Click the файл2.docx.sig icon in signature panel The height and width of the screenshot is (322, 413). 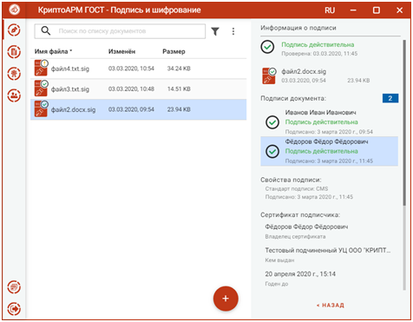pyautogui.click(x=269, y=76)
